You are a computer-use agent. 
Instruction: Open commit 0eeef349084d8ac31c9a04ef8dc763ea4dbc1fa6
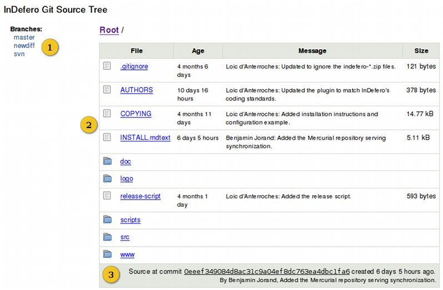point(267,272)
